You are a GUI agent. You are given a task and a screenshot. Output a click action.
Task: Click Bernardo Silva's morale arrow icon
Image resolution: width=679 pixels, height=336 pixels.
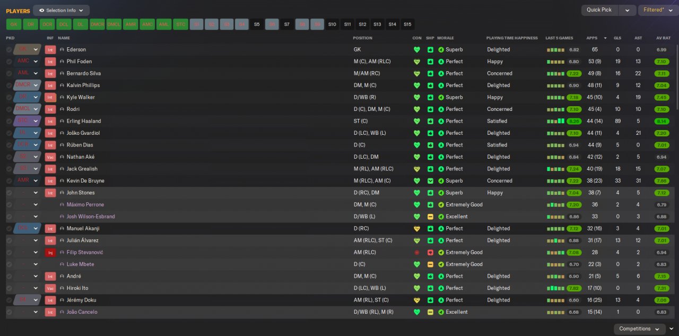pos(441,73)
